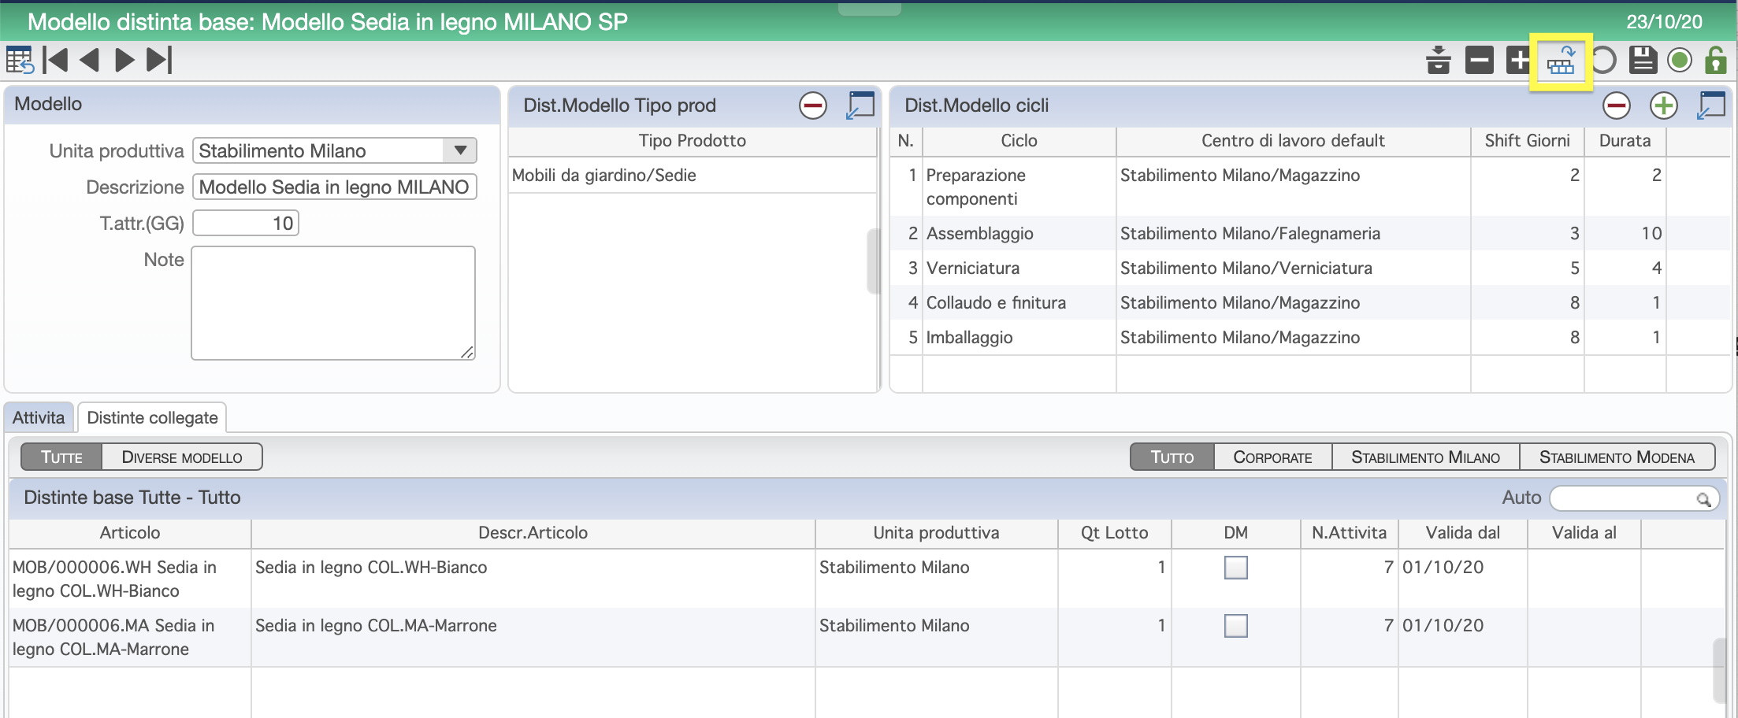Open the table list view icon
1738x718 pixels.
(20, 60)
